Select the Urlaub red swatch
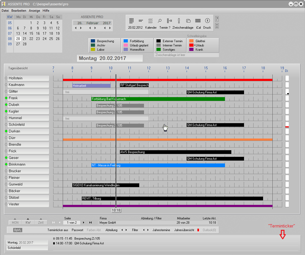Image resolution: width=305 pixels, height=255 pixels. [x=192, y=45]
